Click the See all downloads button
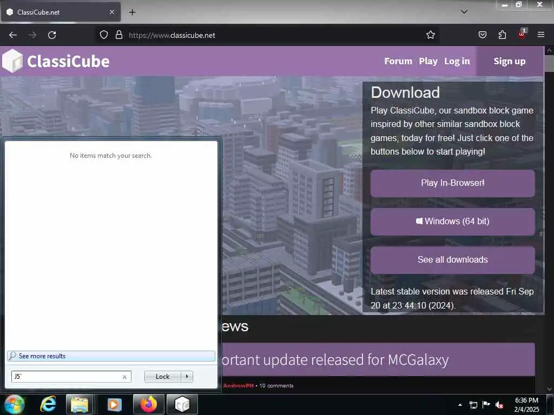 [453, 260]
